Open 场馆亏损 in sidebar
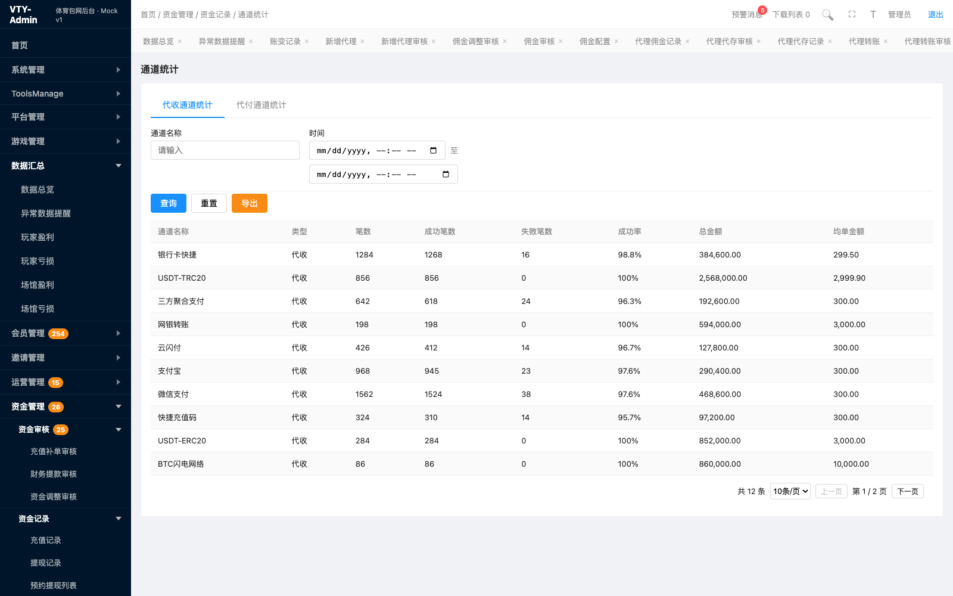Viewport: 953px width, 596px height. tap(66, 309)
